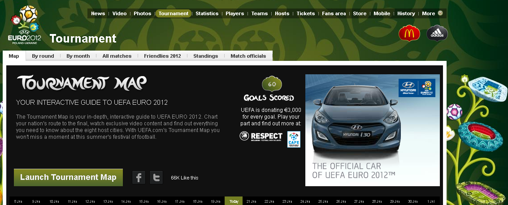Open the McDonald's sponsor logo

click(409, 33)
